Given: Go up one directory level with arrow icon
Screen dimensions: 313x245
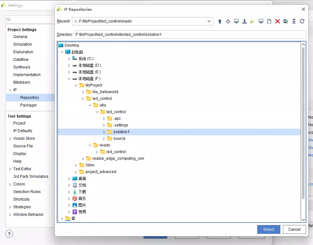Looking at the screenshot, I should tap(220, 21).
